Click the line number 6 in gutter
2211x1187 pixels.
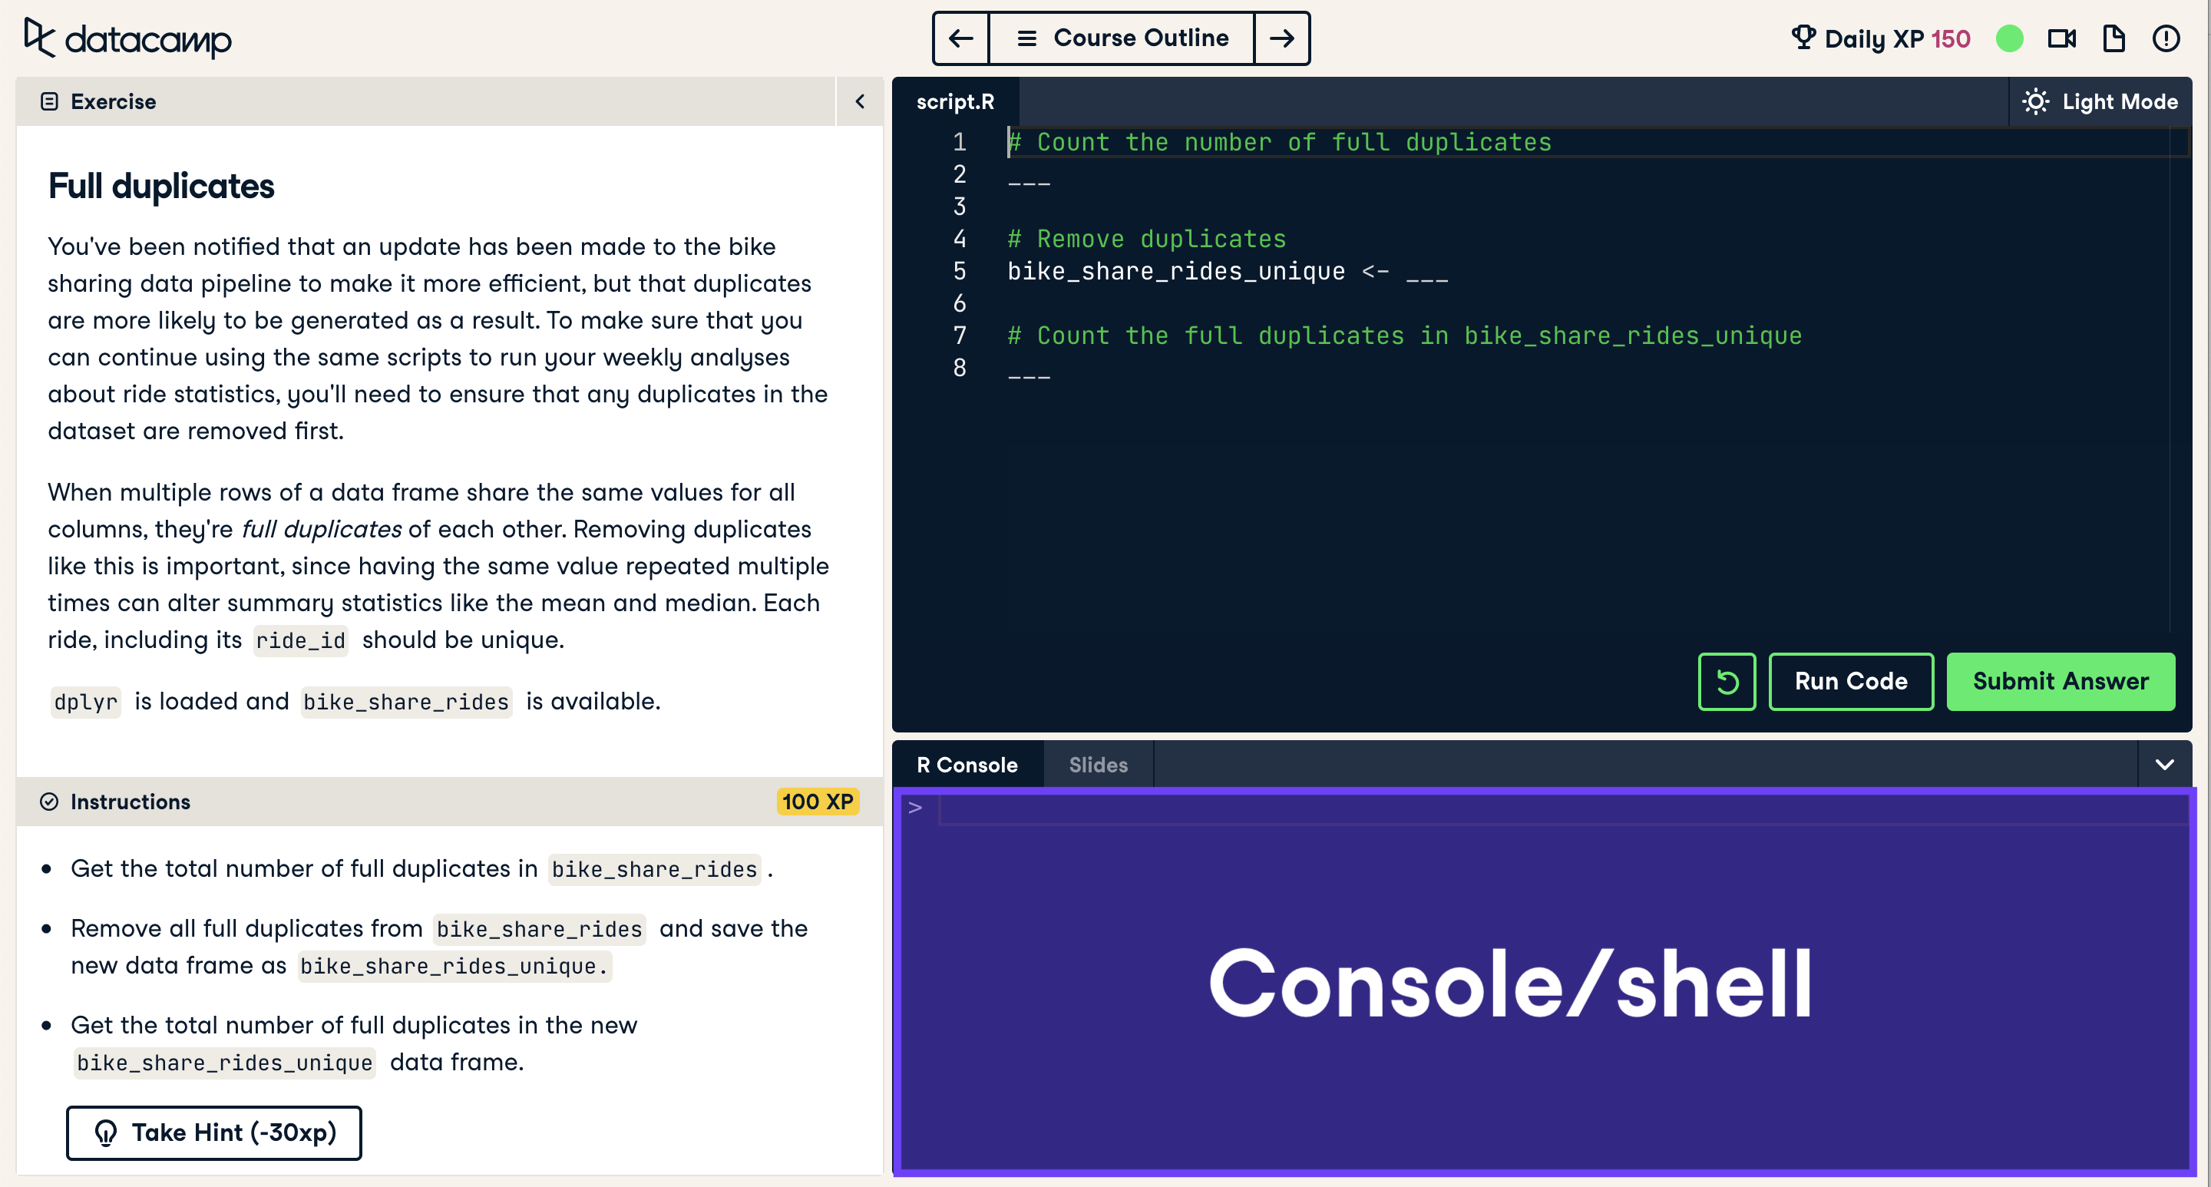[960, 303]
